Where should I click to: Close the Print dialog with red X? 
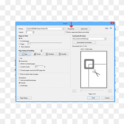tap(112, 23)
